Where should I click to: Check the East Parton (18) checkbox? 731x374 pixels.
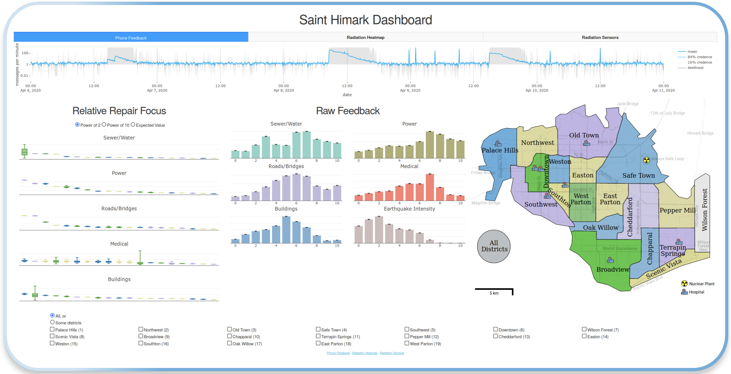pyautogui.click(x=318, y=343)
